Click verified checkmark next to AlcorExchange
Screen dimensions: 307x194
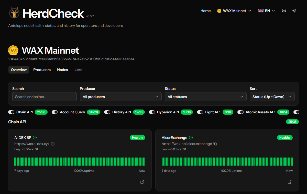(x=191, y=138)
